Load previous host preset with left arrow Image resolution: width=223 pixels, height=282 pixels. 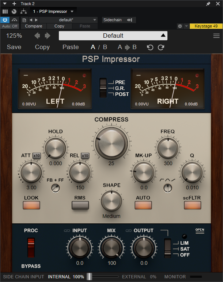[31, 20]
